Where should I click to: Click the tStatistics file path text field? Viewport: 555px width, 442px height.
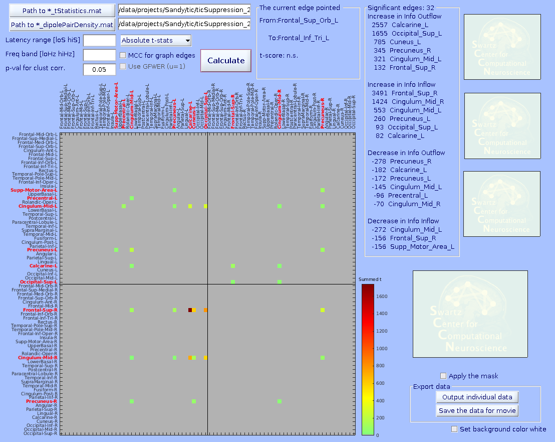tap(184, 10)
